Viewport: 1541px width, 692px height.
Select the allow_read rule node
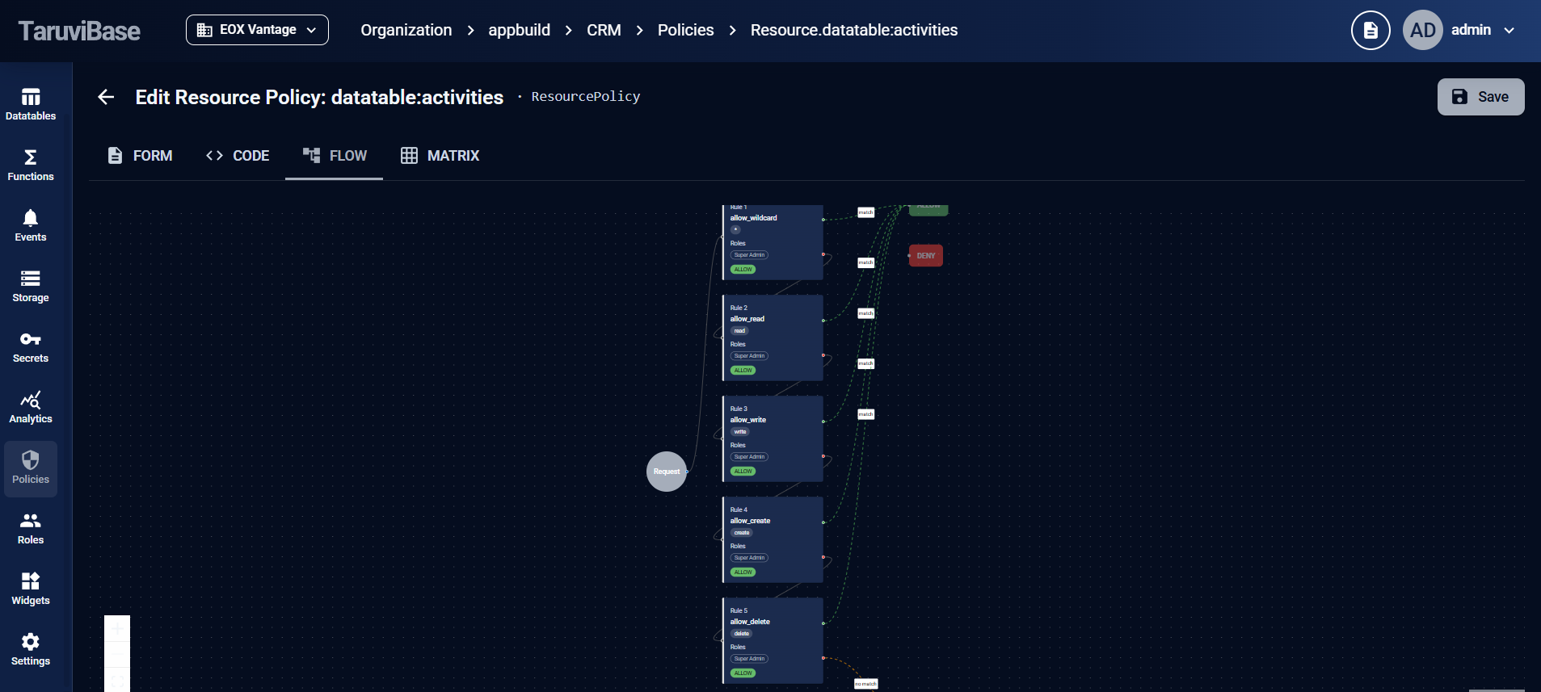[x=773, y=338]
